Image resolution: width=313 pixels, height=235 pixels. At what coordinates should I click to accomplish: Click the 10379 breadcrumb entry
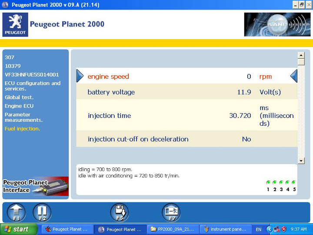[13, 66]
